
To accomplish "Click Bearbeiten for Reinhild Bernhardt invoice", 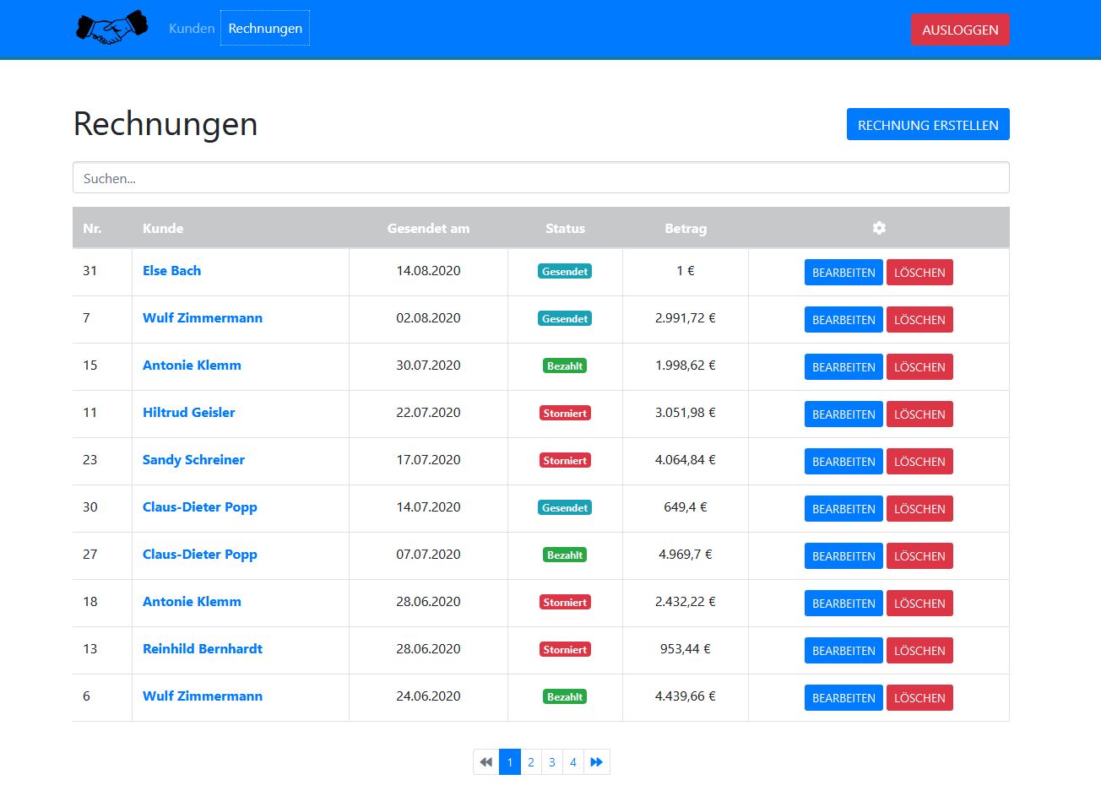I will pos(843,651).
